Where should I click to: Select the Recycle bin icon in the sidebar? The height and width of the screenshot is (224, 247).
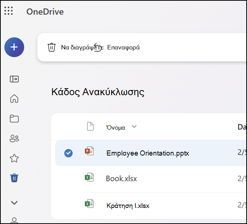pyautogui.click(x=14, y=178)
